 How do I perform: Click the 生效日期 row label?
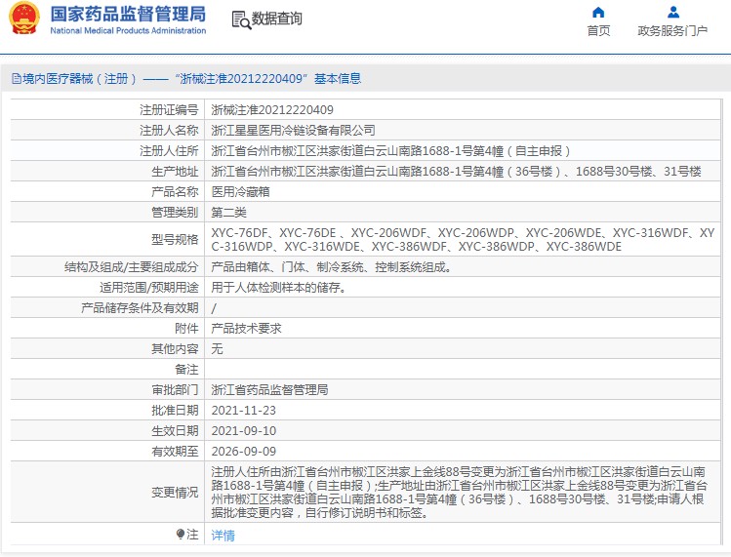[x=175, y=431]
